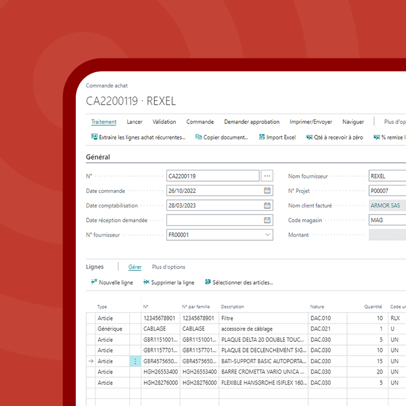
Task: Open the Date comptabilisation calendar picker
Action: (x=267, y=205)
